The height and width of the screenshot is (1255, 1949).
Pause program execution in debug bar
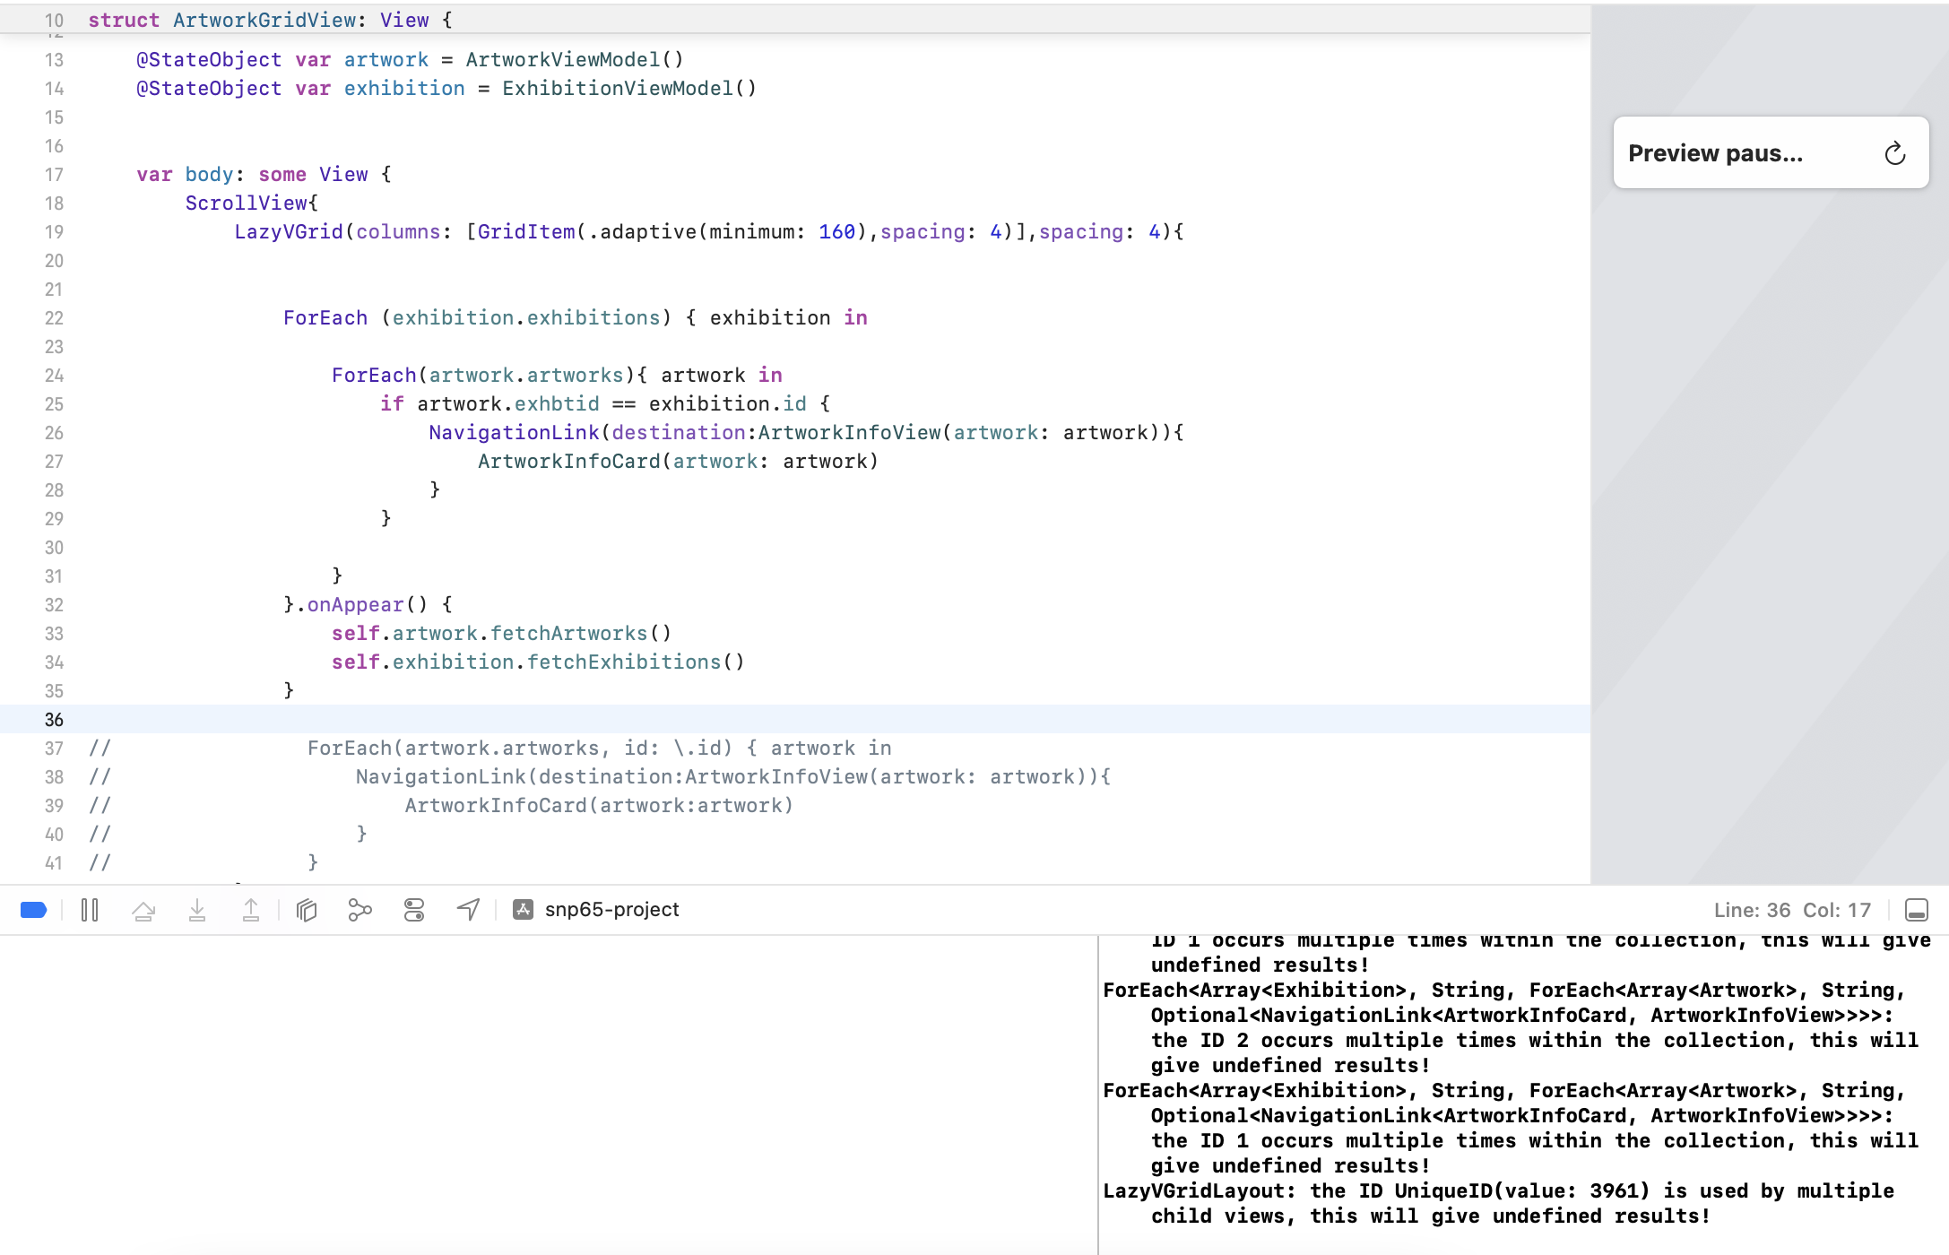point(90,910)
